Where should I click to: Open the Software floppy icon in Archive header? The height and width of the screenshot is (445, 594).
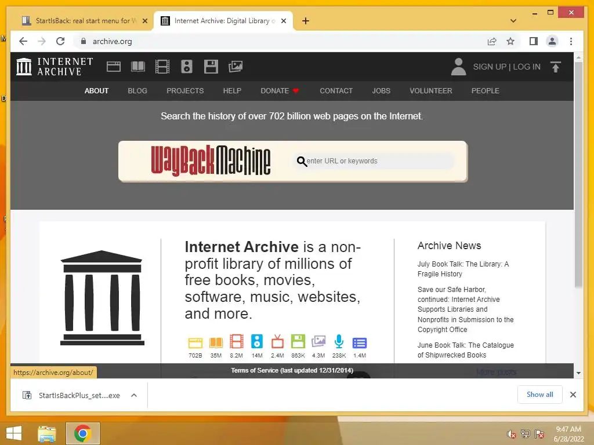tap(211, 67)
